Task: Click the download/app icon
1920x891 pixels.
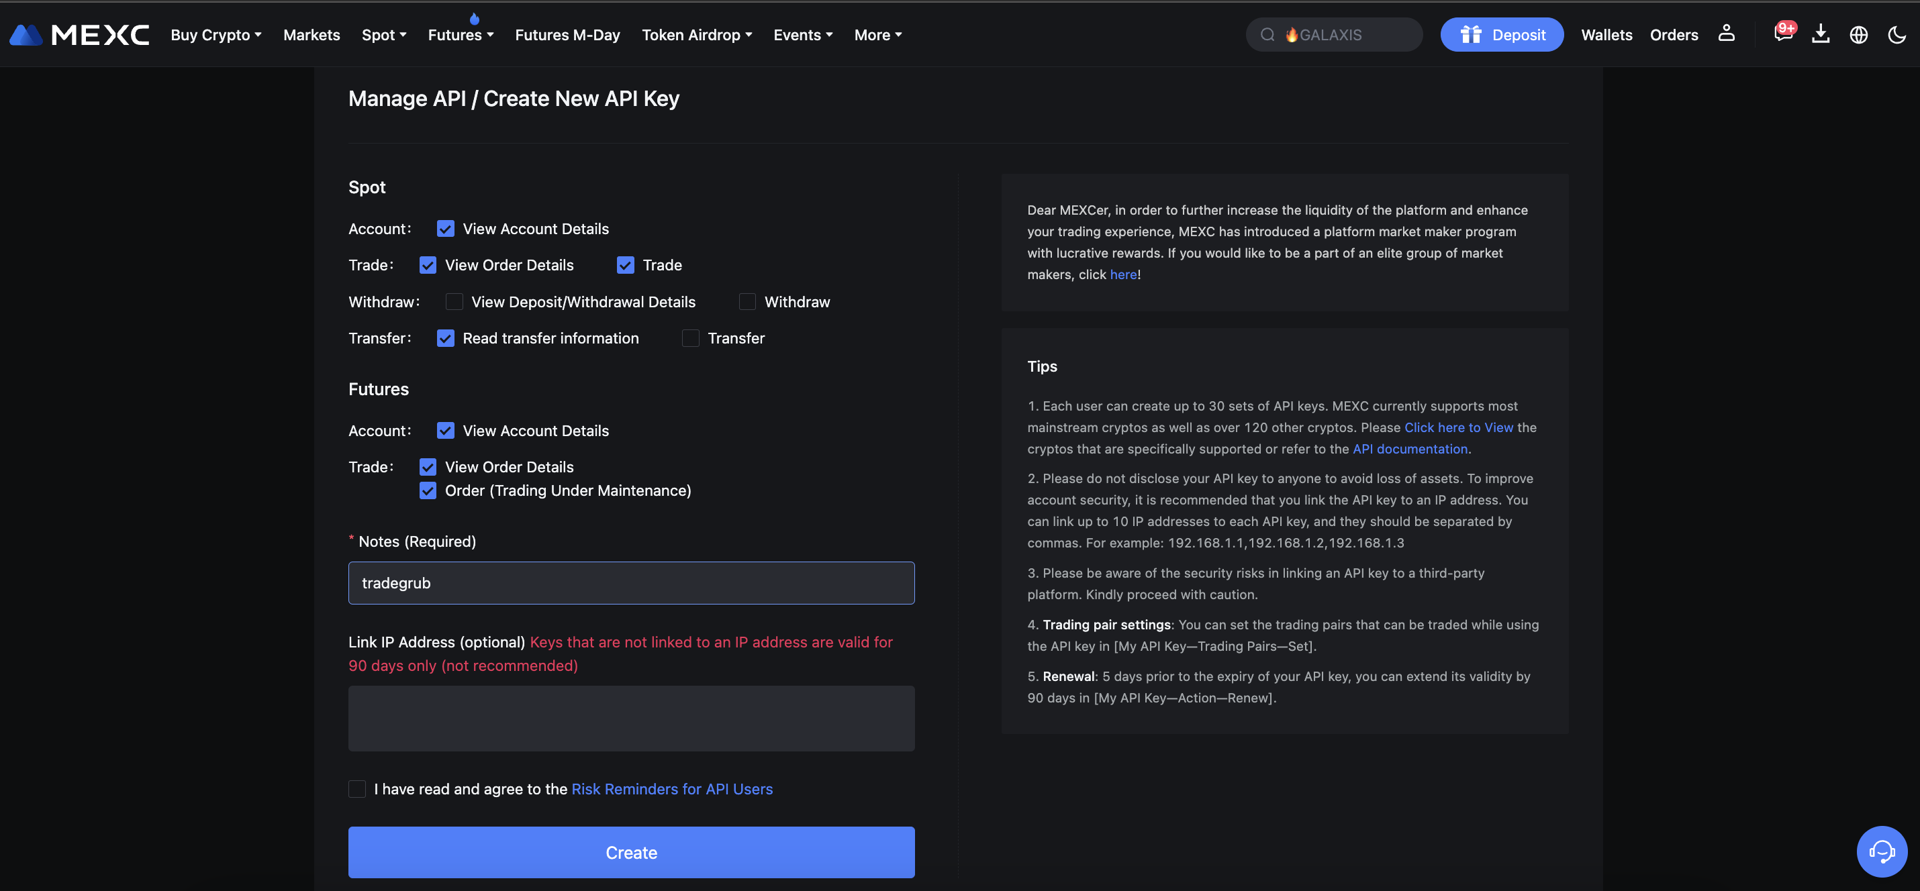Action: point(1819,34)
